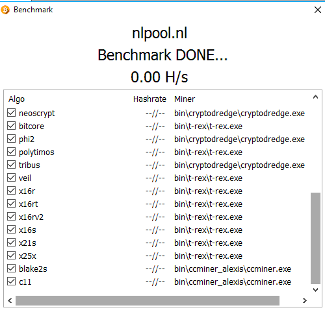Uncheck the x16rv2 checkbox
Screen dimensions: 325x312
pos(11,217)
